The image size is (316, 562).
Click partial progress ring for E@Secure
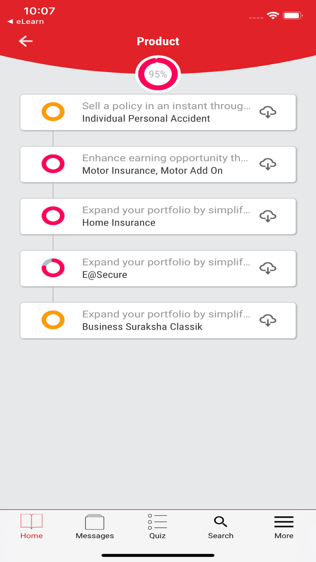(53, 268)
